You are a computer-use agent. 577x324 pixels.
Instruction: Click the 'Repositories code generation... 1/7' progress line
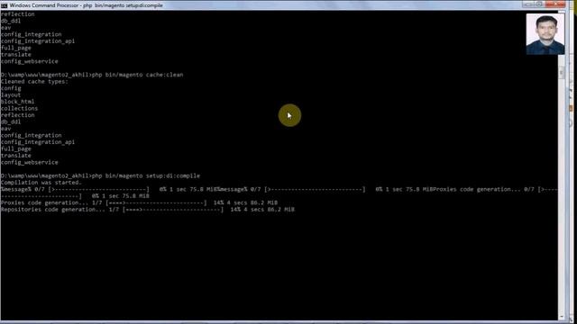click(x=148, y=210)
